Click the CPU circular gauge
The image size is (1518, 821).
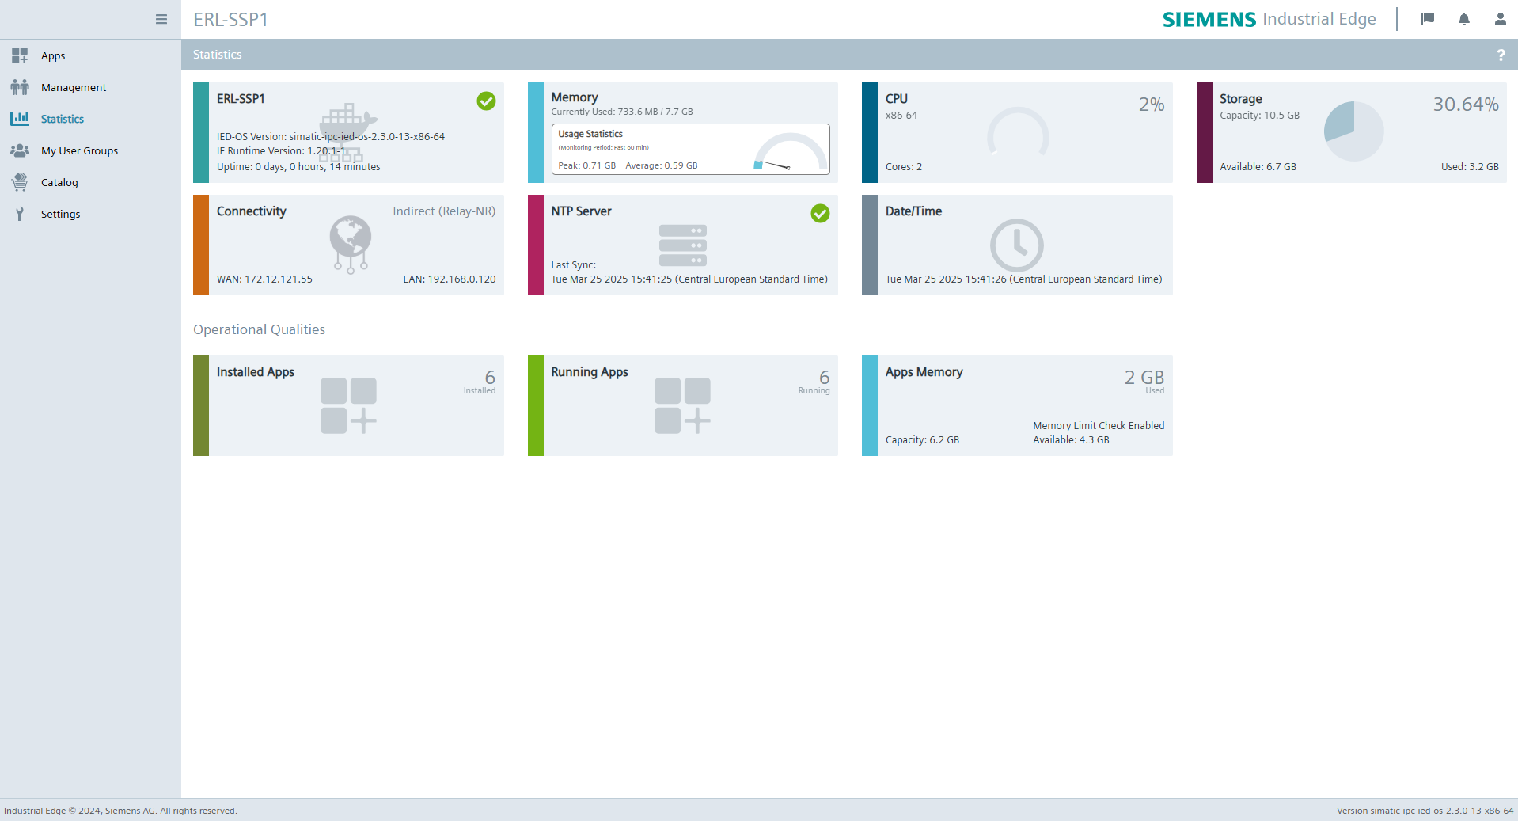[1018, 133]
